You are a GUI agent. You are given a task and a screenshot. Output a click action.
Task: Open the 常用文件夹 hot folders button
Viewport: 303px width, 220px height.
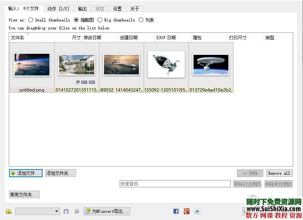24,195
